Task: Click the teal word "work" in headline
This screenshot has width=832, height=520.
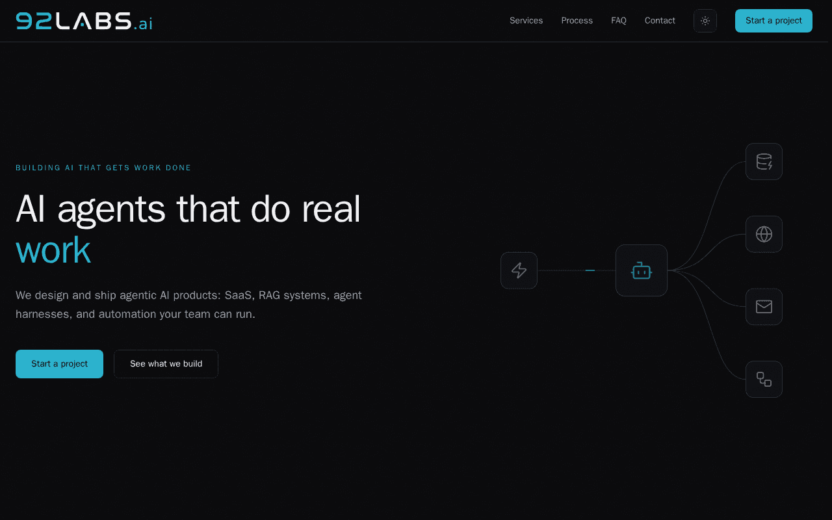Action: click(x=53, y=251)
